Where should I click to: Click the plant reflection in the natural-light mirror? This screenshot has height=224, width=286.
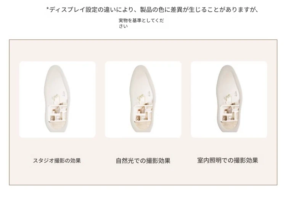point(140,98)
